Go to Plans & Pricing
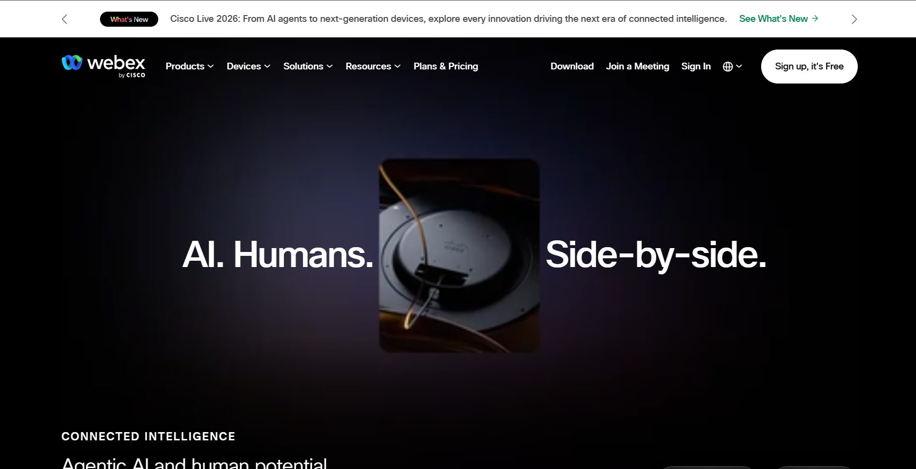916x469 pixels. click(446, 66)
